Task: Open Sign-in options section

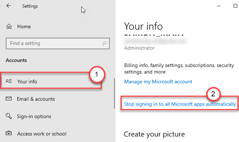Action: (34, 116)
